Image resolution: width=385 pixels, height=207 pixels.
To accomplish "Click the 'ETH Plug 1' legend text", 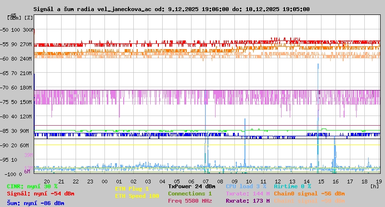I will tap(132, 189).
